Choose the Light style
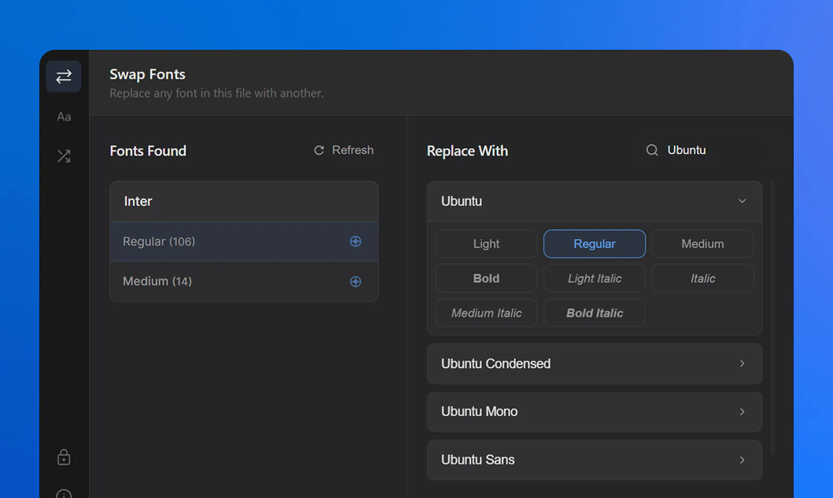This screenshot has height=498, width=833. pyautogui.click(x=486, y=244)
